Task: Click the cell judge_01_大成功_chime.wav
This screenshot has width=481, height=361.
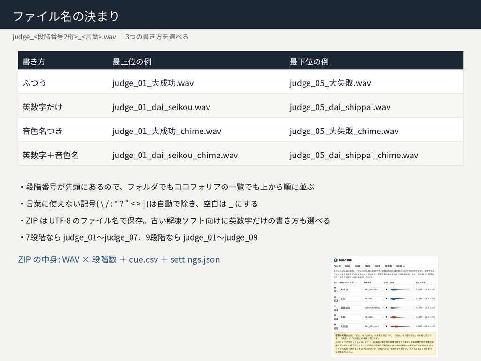Action: (x=167, y=131)
